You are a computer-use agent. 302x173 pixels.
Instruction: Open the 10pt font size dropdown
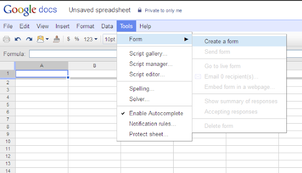[x=110, y=39]
